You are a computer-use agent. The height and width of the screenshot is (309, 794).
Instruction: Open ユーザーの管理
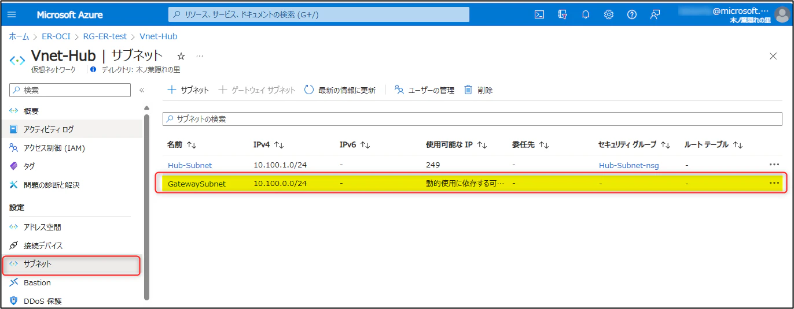click(x=424, y=90)
